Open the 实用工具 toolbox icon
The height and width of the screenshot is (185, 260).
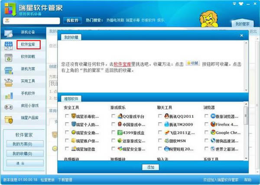point(9,81)
